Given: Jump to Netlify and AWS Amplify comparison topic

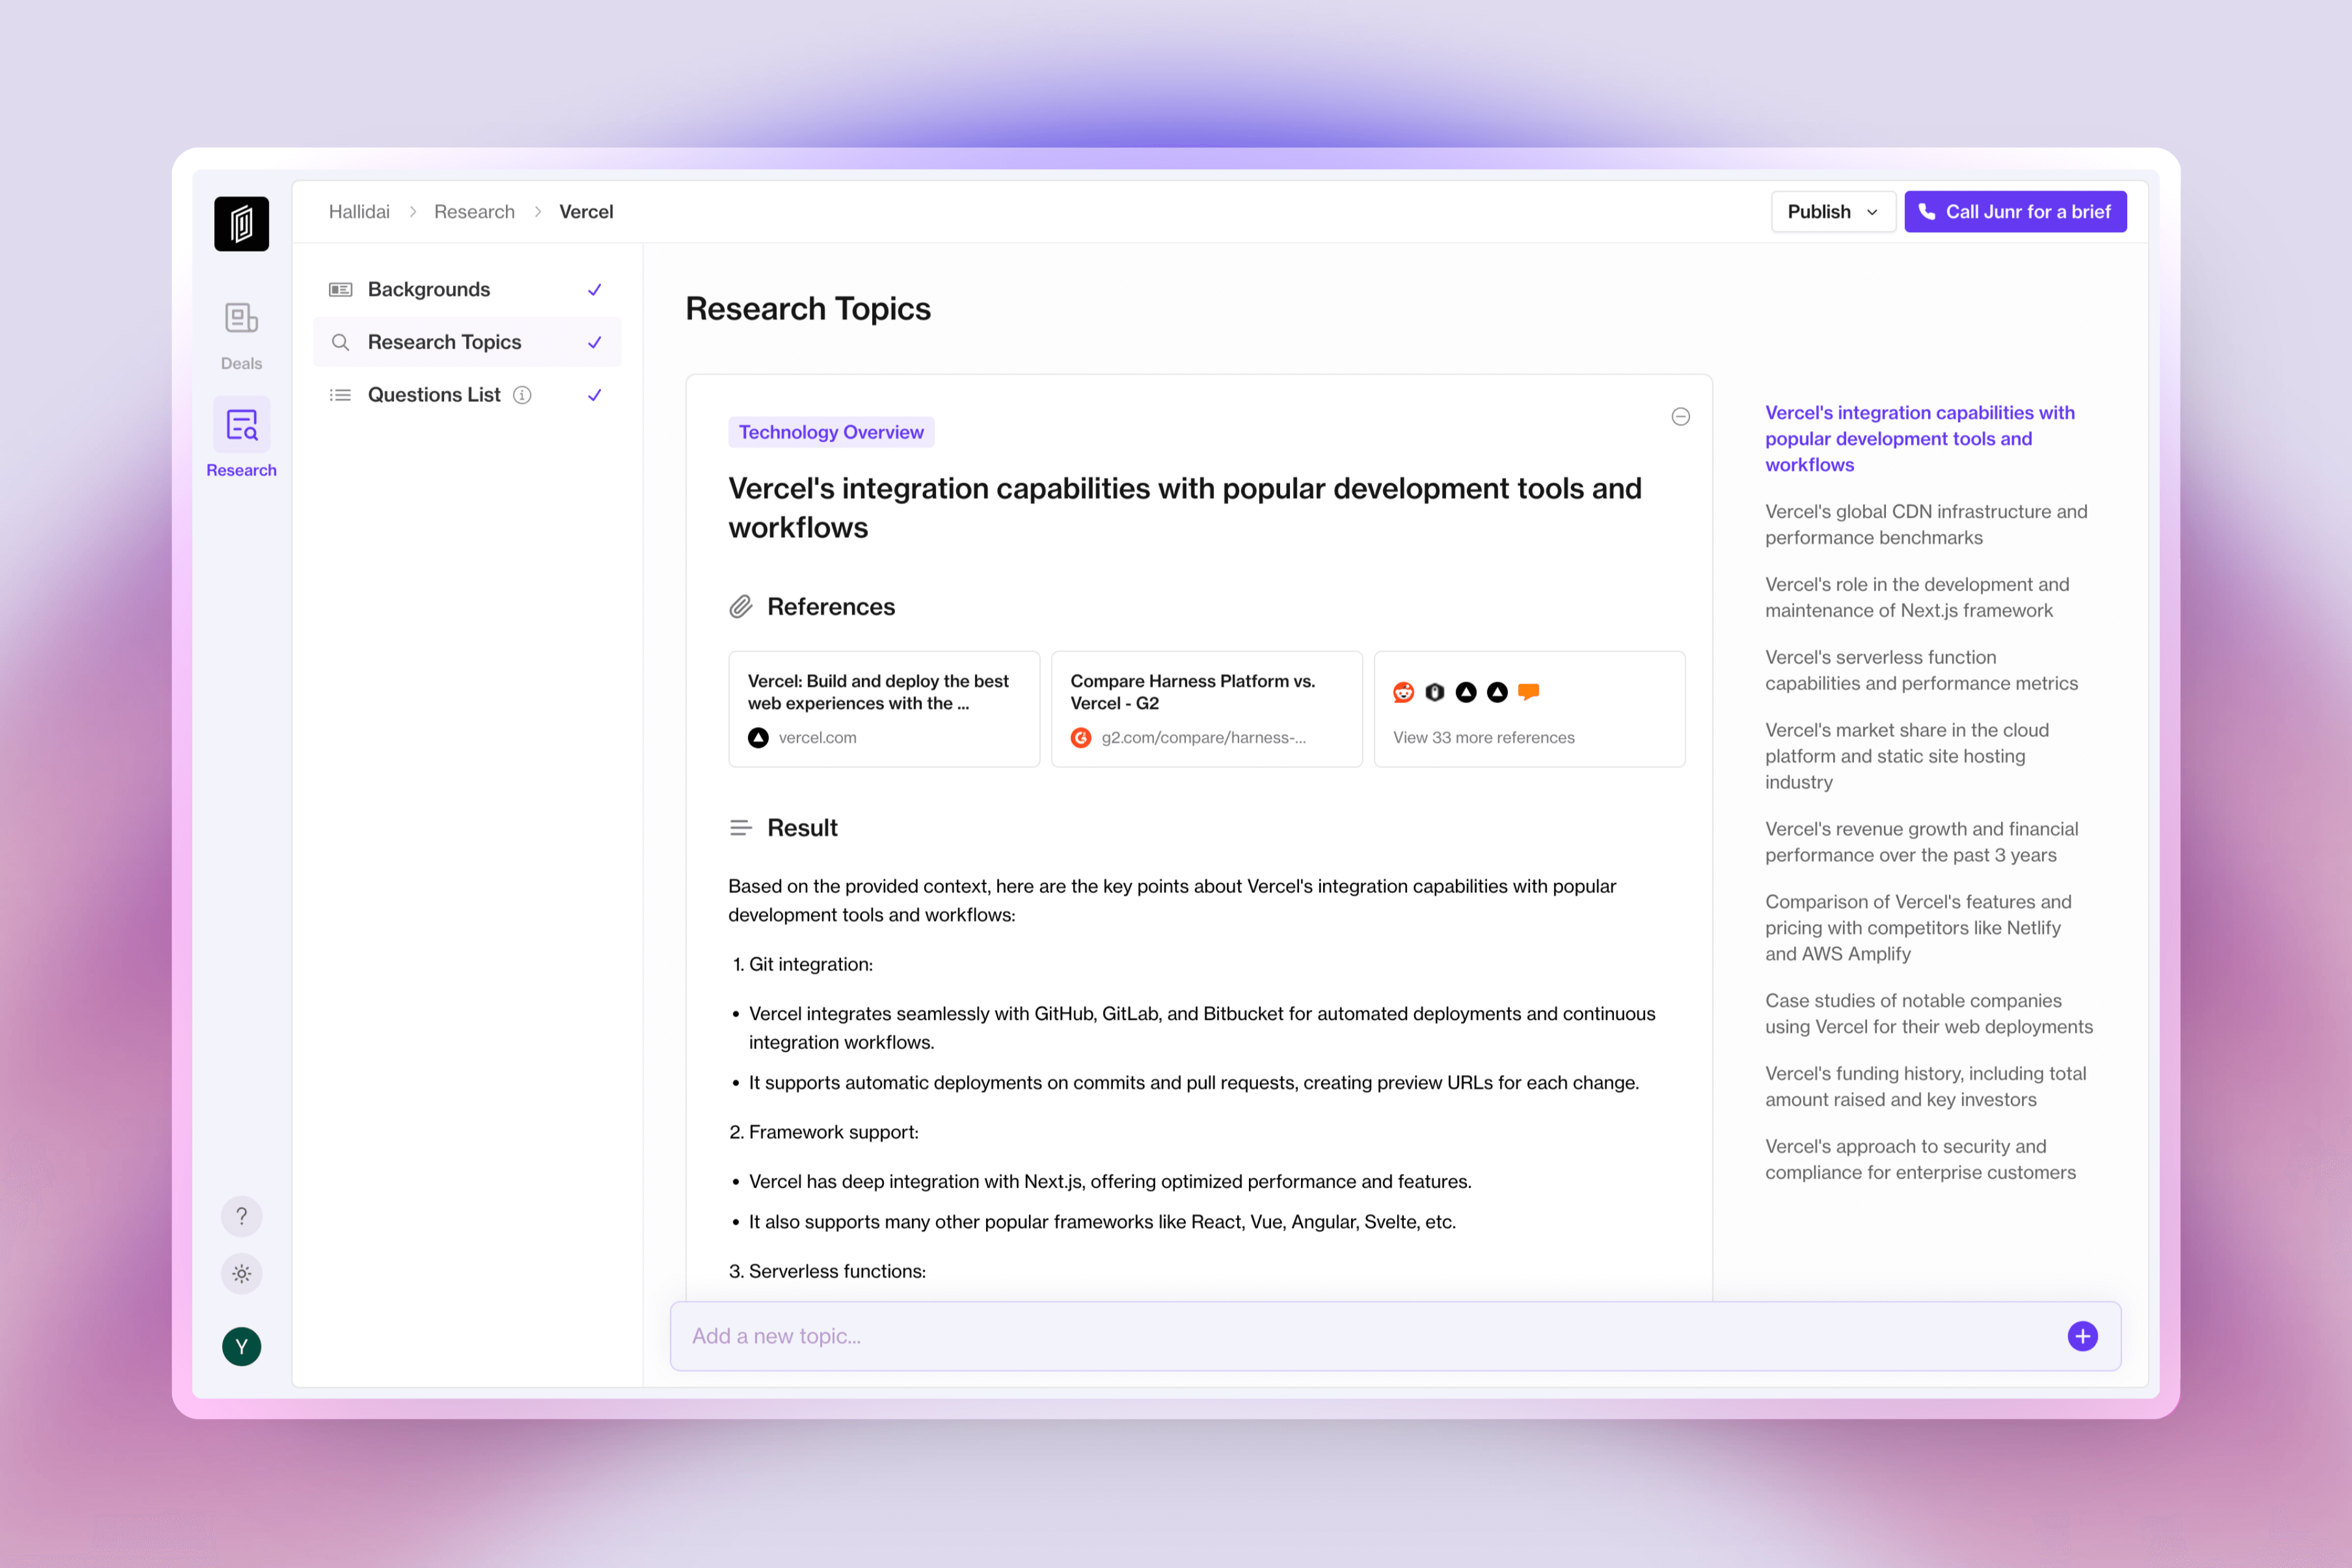Looking at the screenshot, I should [x=1918, y=928].
